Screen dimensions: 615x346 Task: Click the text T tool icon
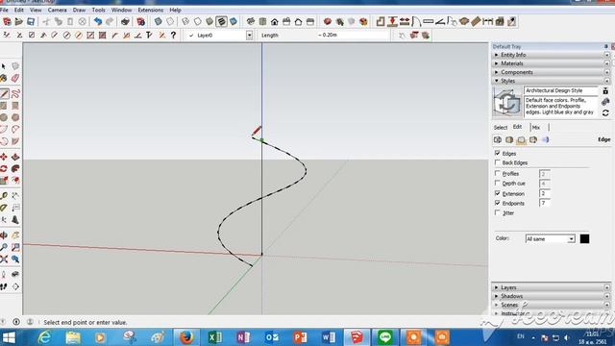click(149, 36)
